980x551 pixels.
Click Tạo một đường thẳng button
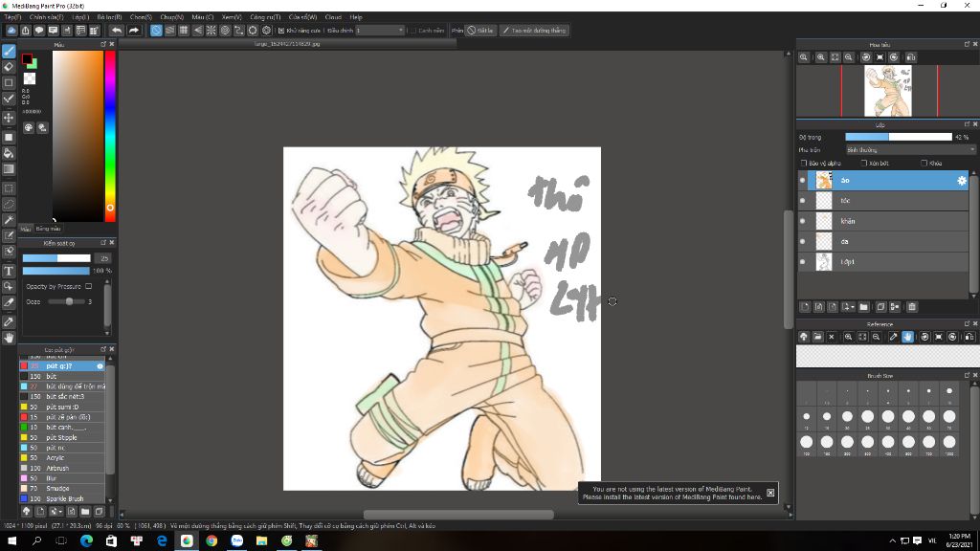click(534, 30)
